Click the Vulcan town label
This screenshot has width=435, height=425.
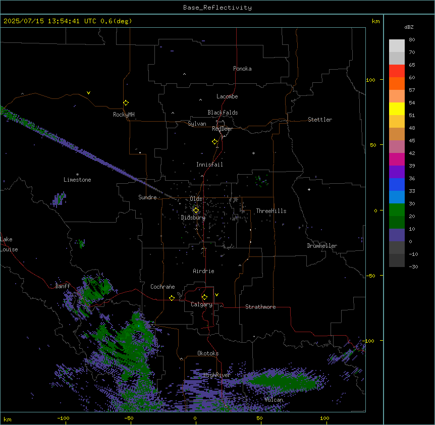(274, 400)
